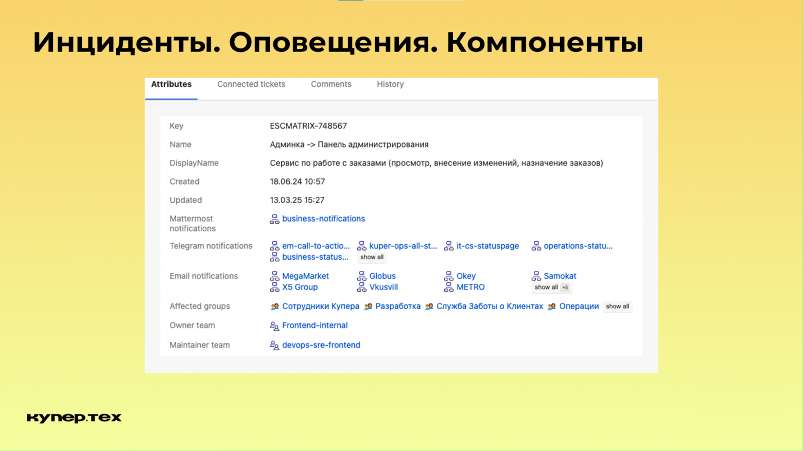Click the group icon next to MegaMarket

[274, 276]
